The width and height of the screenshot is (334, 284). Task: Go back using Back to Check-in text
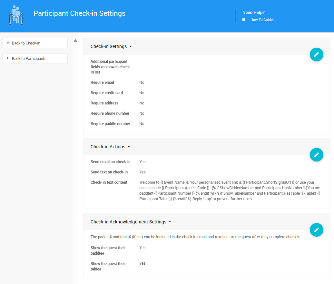click(26, 43)
